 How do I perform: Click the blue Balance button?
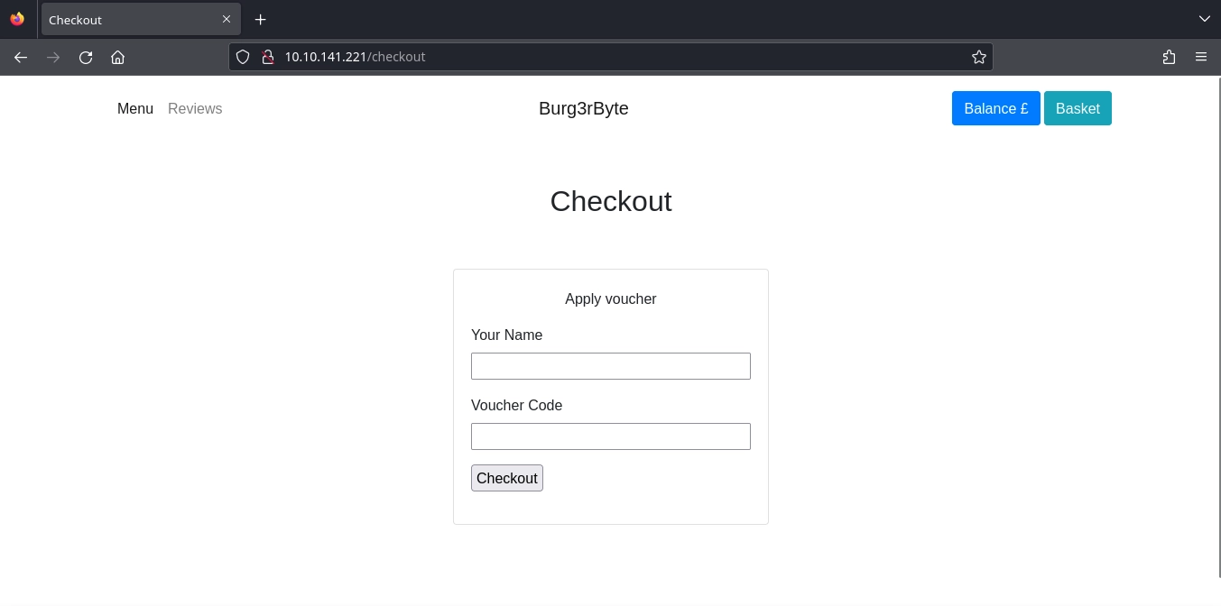[x=996, y=108]
